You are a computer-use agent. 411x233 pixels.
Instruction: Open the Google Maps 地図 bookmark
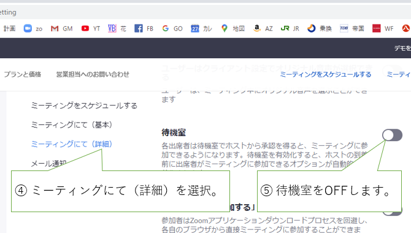tap(232, 28)
